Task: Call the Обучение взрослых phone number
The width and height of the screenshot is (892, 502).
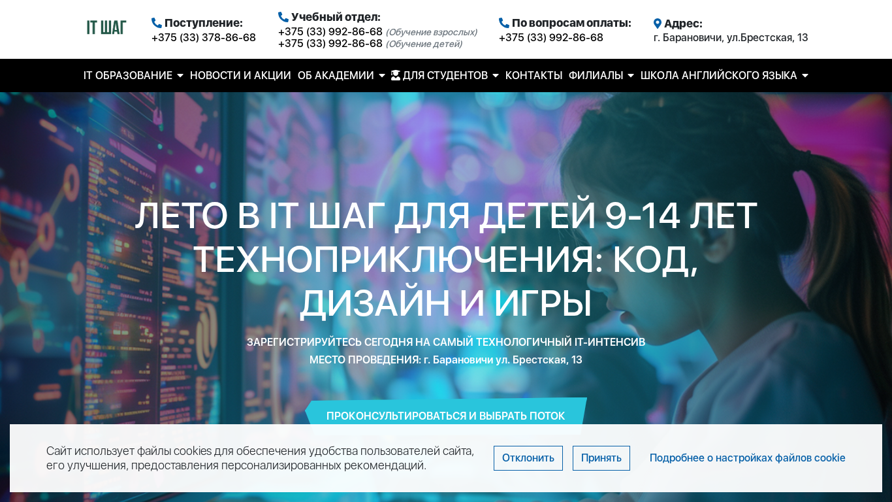Action: click(330, 31)
